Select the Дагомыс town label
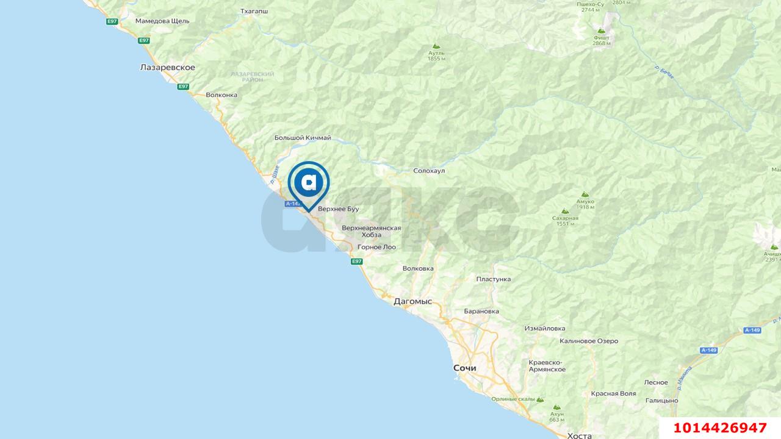 click(x=412, y=301)
